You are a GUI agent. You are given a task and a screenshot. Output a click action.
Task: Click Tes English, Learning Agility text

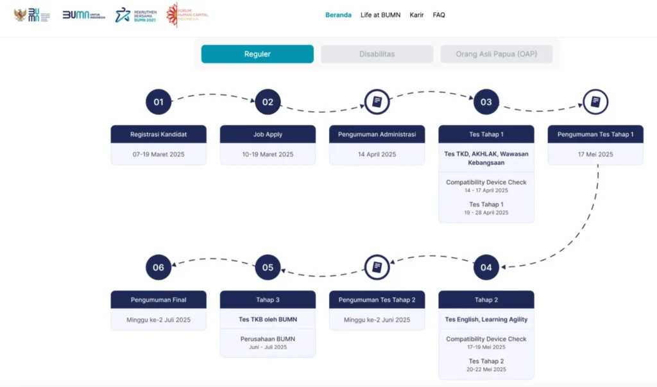486,320
